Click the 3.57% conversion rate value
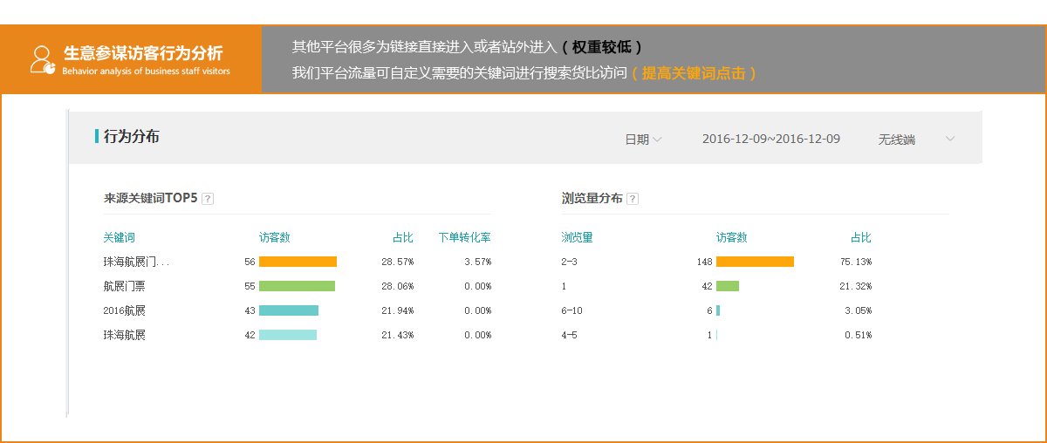The height and width of the screenshot is (443, 1047). pos(477,262)
